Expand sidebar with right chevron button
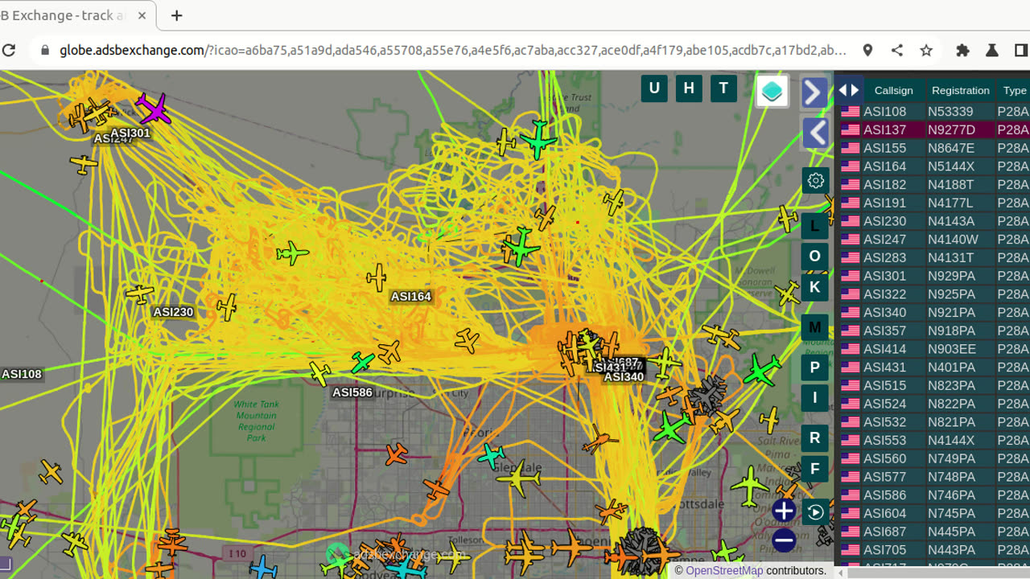 (x=814, y=92)
